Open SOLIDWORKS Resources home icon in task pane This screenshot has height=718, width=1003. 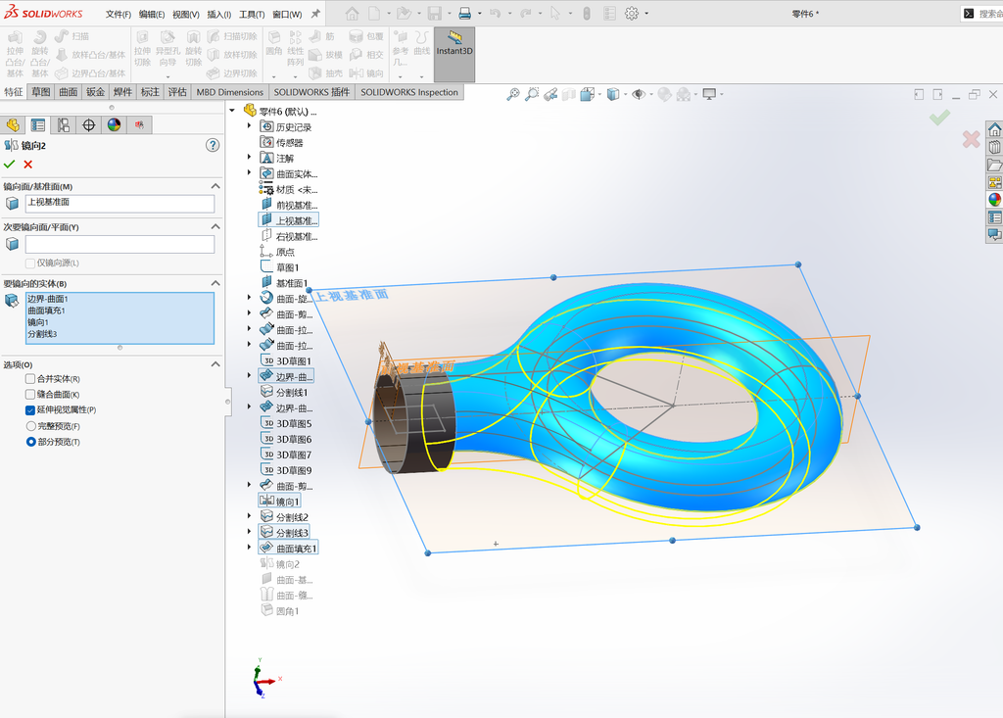click(x=994, y=130)
